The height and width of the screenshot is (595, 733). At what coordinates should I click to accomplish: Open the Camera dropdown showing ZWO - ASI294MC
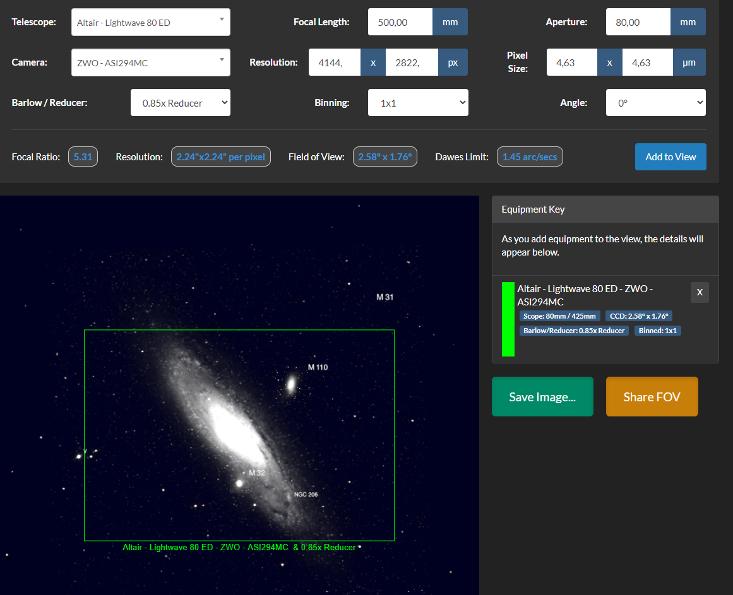150,62
